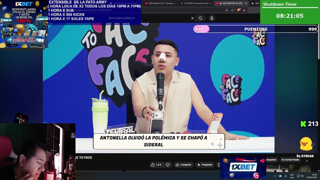Switch to the Resident Evil 1 Remake tab
The image size is (320, 180).
pos(161,3)
